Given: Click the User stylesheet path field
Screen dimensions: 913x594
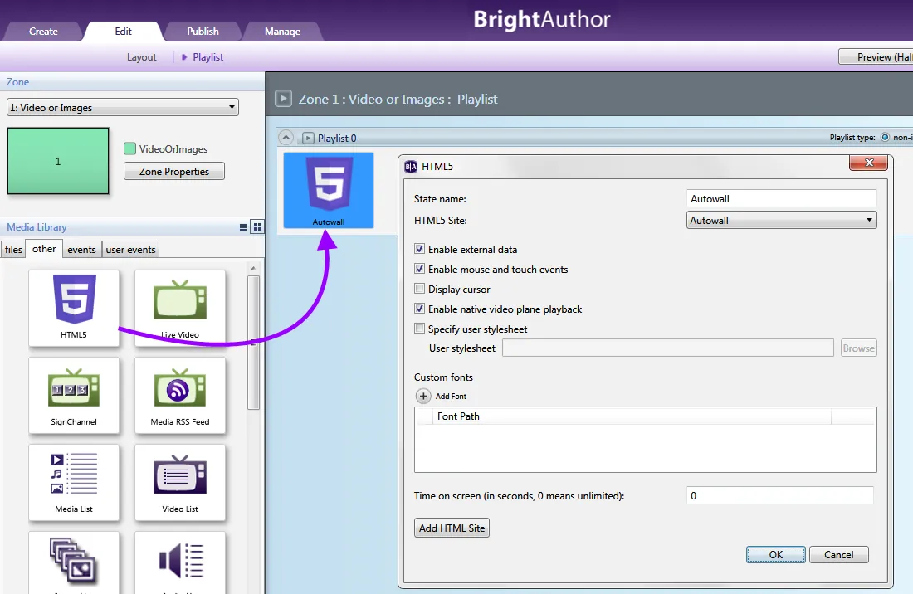Looking at the screenshot, I should pos(668,348).
